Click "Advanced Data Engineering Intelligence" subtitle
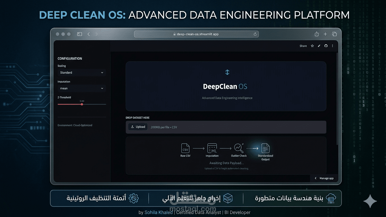386x217 pixels. [x=227, y=98]
